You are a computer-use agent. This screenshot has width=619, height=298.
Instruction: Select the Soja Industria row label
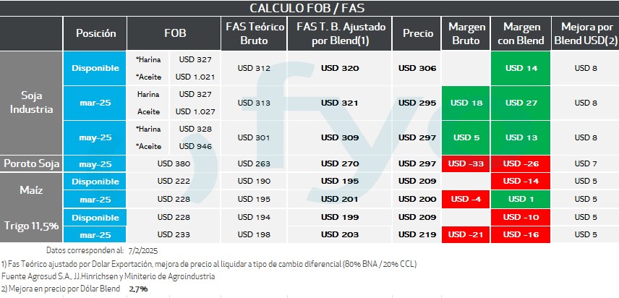click(x=32, y=103)
